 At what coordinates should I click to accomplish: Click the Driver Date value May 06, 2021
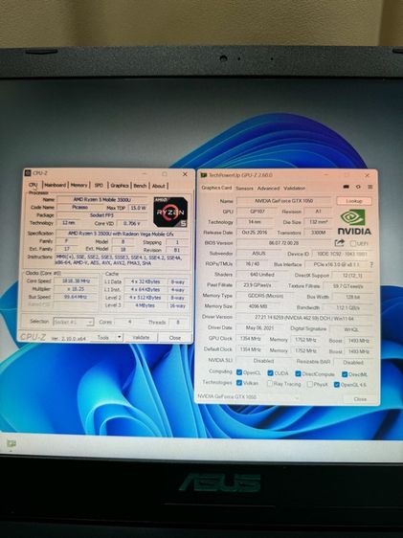[259, 327]
